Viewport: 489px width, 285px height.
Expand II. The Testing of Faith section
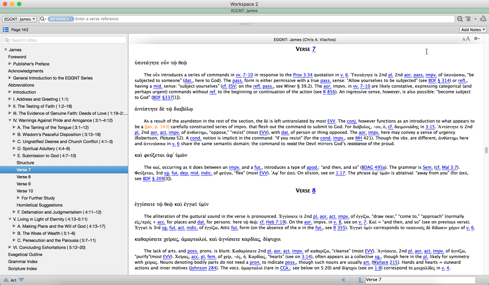[10, 106]
